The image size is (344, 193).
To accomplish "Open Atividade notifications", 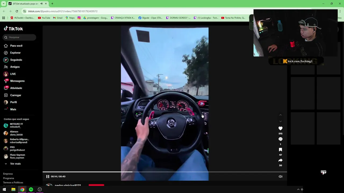I will pyautogui.click(x=13, y=88).
